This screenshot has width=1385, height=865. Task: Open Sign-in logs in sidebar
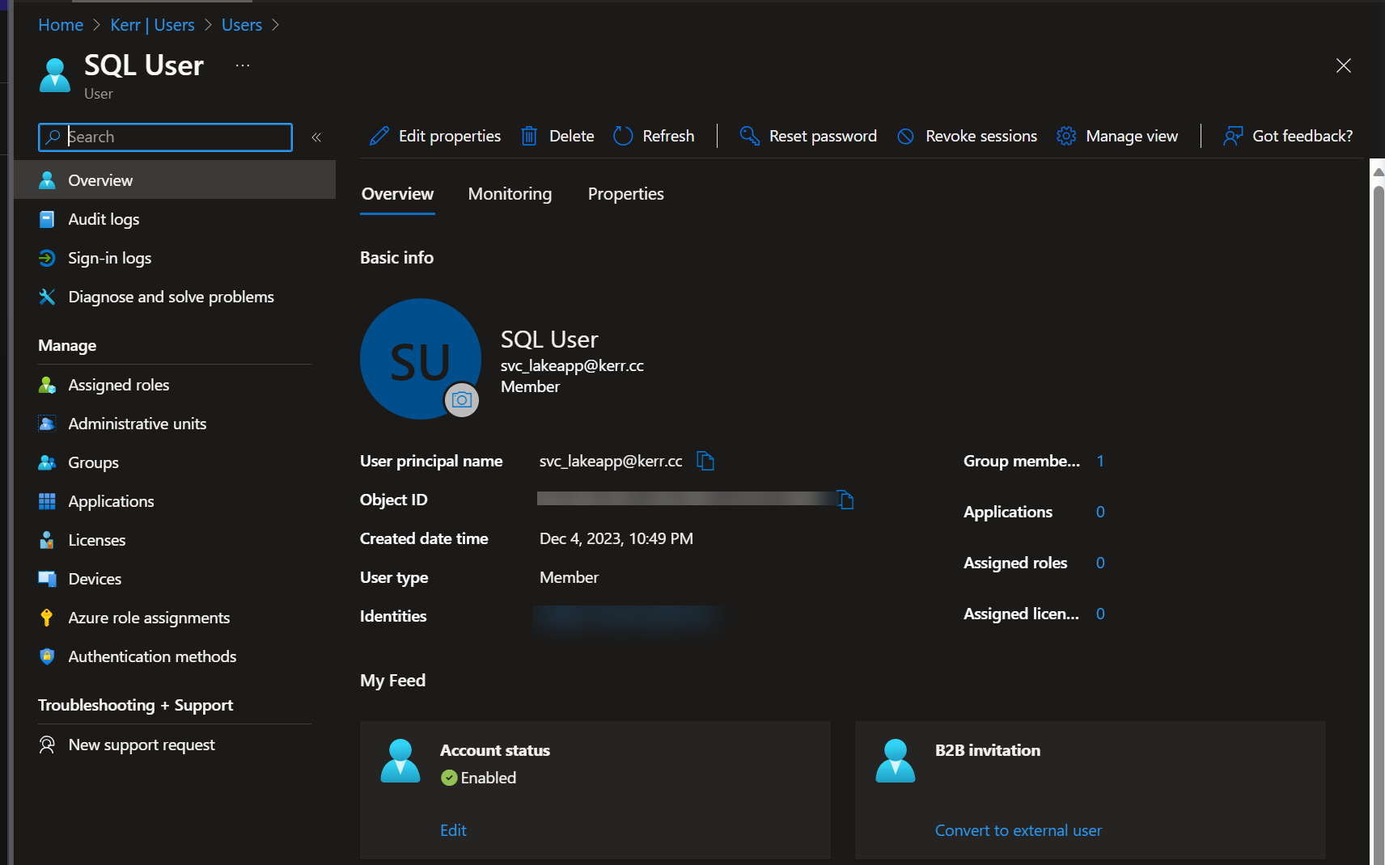(109, 258)
